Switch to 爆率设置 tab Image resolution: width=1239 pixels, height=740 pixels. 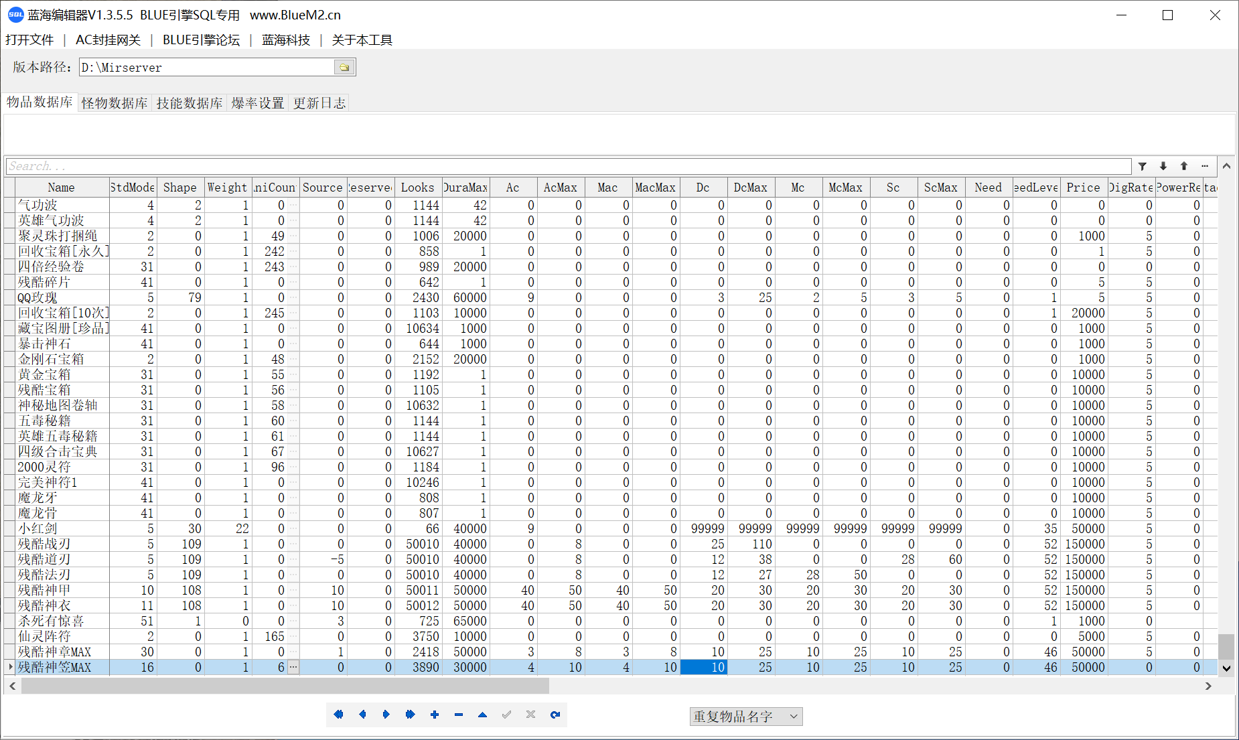[258, 103]
